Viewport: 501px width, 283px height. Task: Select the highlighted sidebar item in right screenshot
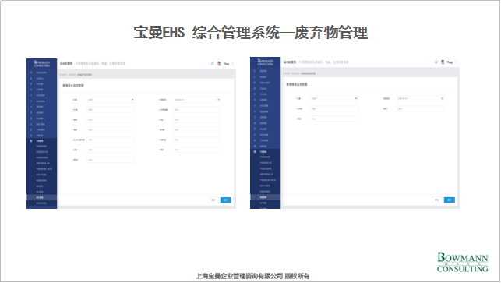pos(265,197)
